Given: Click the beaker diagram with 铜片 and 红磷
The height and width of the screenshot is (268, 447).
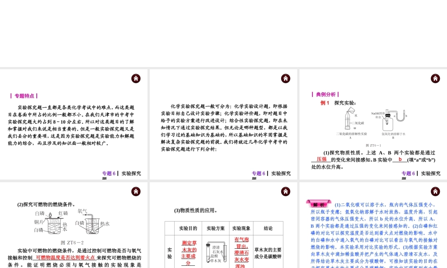Looking at the screenshot, I should [51, 222].
